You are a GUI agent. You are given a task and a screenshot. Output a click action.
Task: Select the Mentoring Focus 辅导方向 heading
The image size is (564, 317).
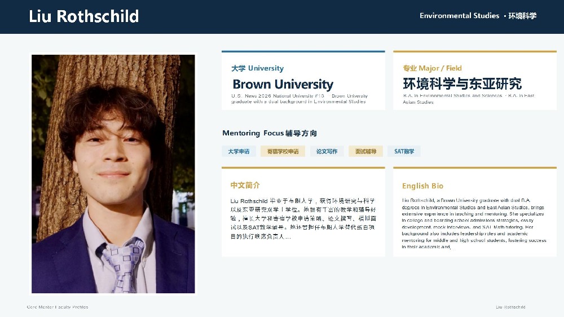(x=270, y=133)
